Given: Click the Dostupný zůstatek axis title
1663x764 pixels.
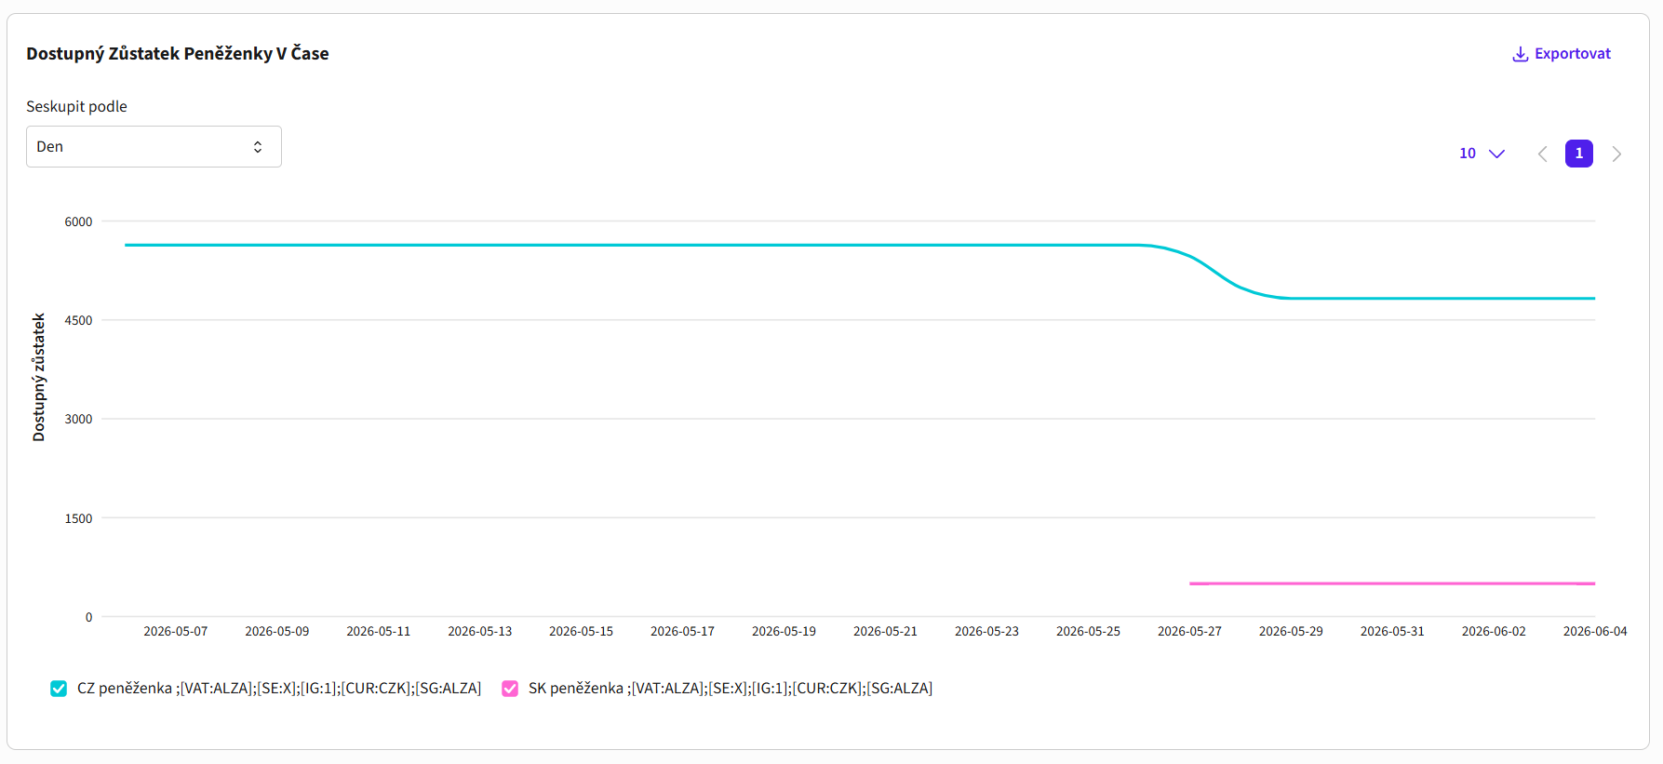Looking at the screenshot, I should pos(38,377).
